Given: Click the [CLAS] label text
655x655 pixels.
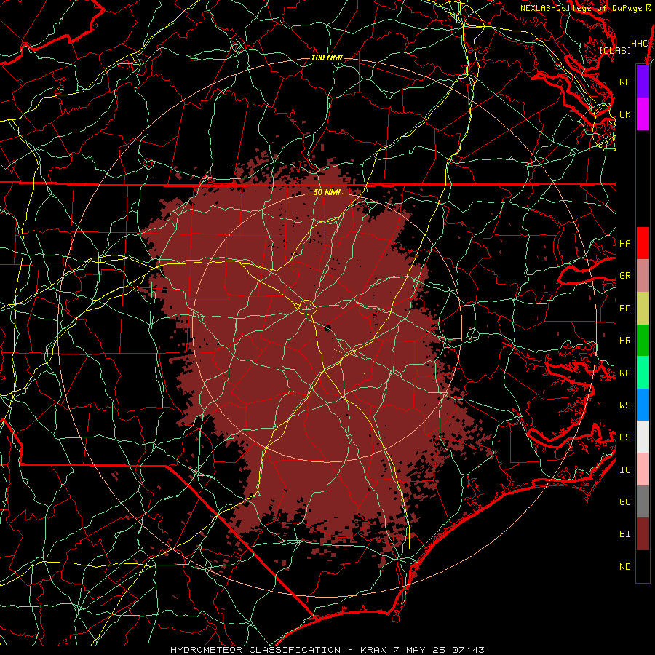Looking at the screenshot, I should [615, 50].
